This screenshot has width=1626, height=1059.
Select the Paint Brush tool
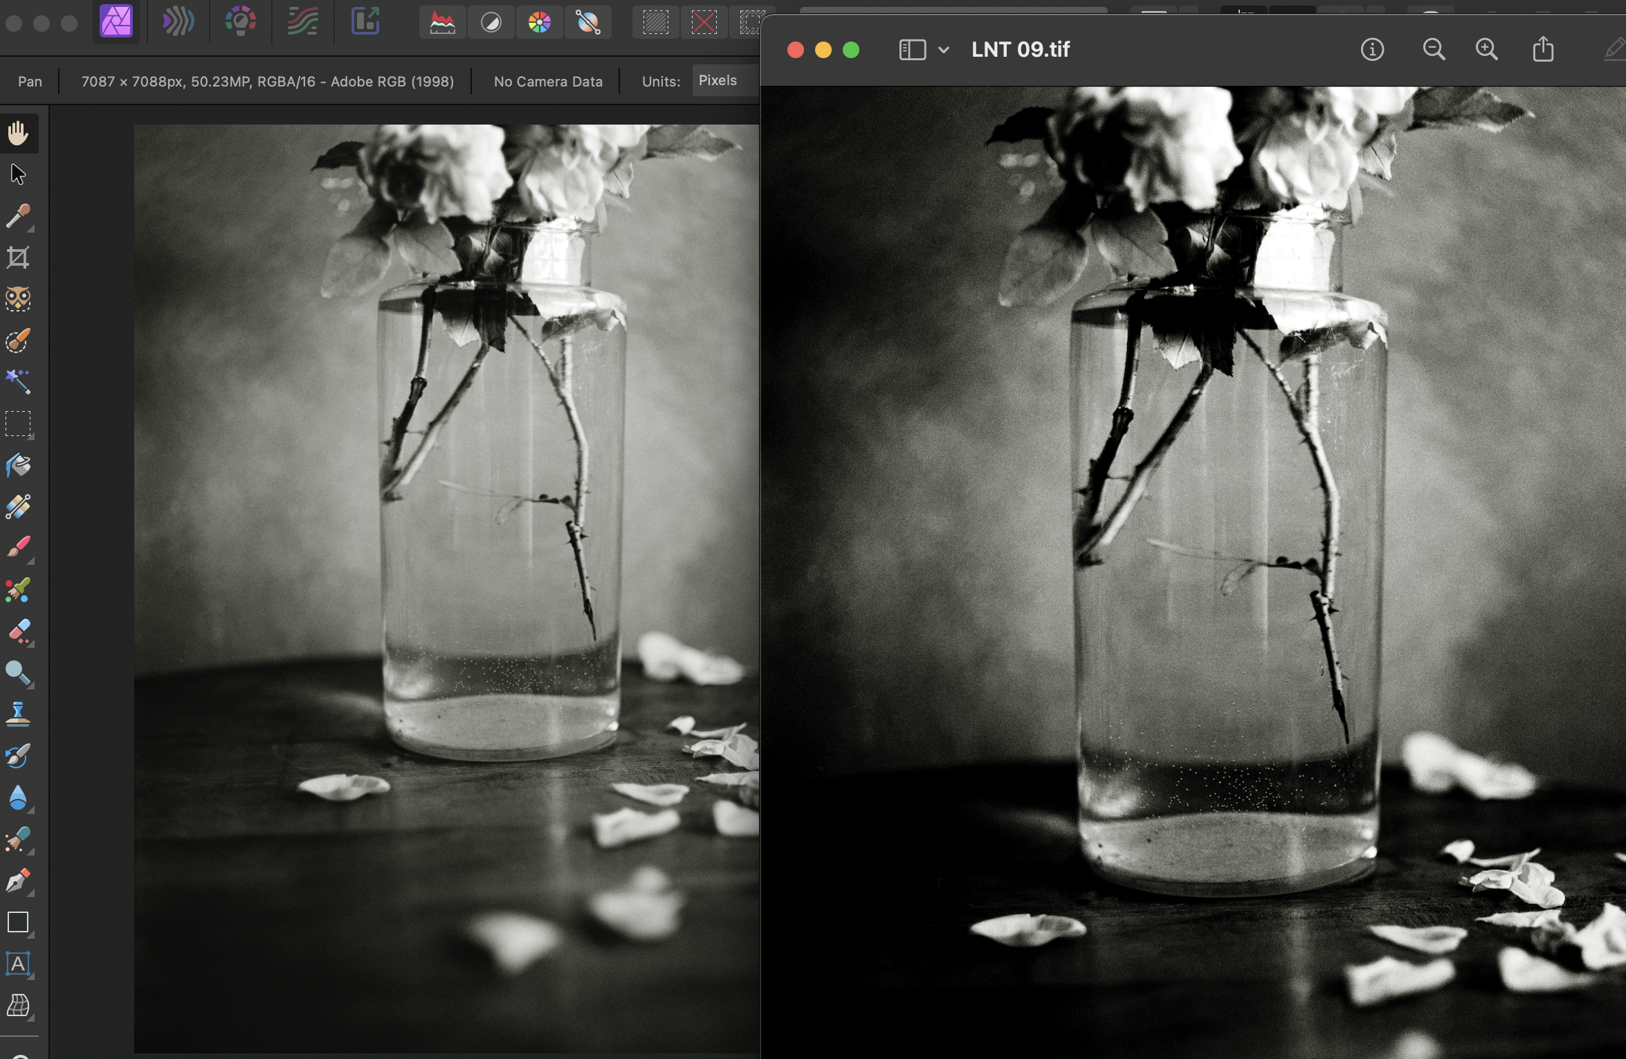[18, 548]
